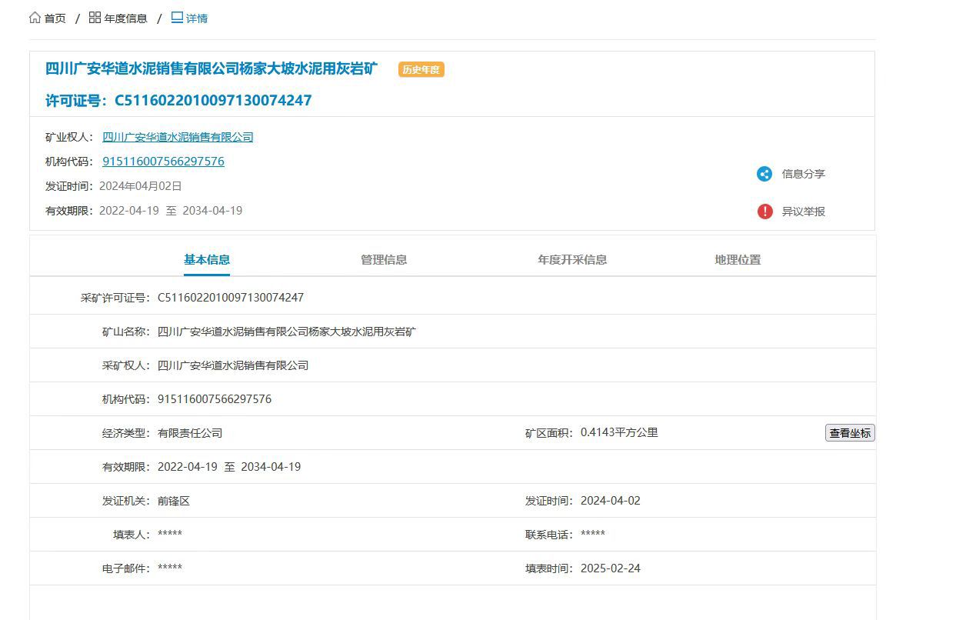This screenshot has width=956, height=620.
Task: Click the 机构代码 915116007566297576 link
Action: (163, 162)
